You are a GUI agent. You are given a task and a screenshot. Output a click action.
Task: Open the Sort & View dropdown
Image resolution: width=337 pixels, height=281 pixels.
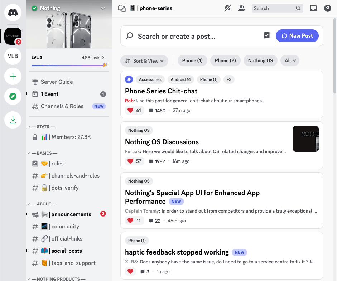[144, 60]
